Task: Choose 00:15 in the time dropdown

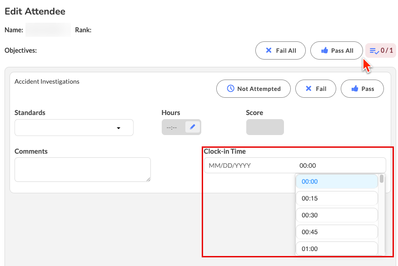Action: tap(337, 198)
